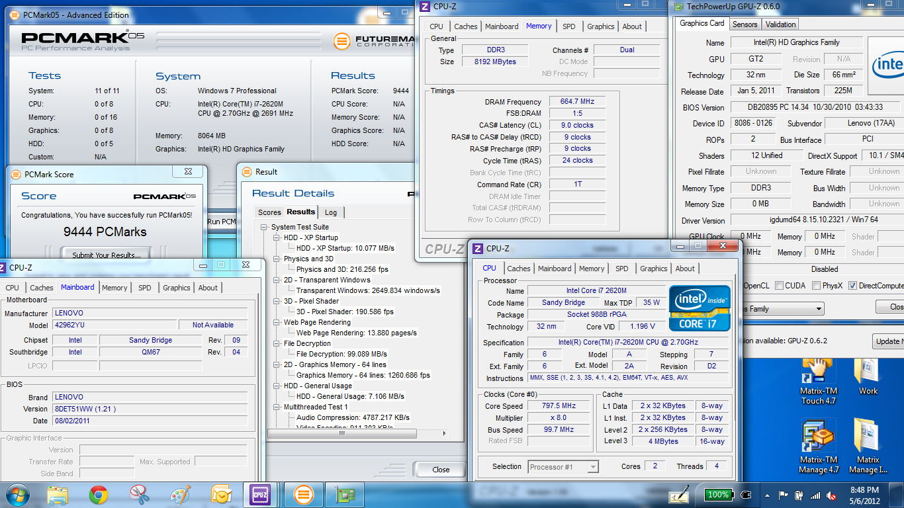Collapse the HDD - General Usage node
The height and width of the screenshot is (508, 904).
278,386
